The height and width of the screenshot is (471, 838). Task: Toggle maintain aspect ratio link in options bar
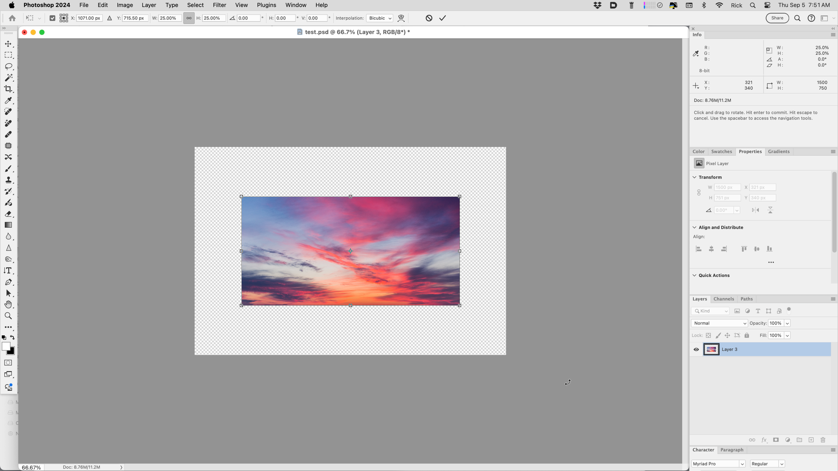point(189,18)
